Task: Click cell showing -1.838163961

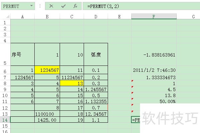Action: tap(154, 55)
